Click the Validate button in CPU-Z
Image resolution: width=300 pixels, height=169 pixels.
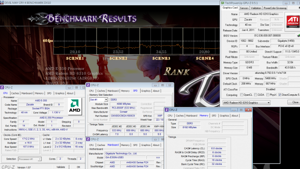[60, 167]
